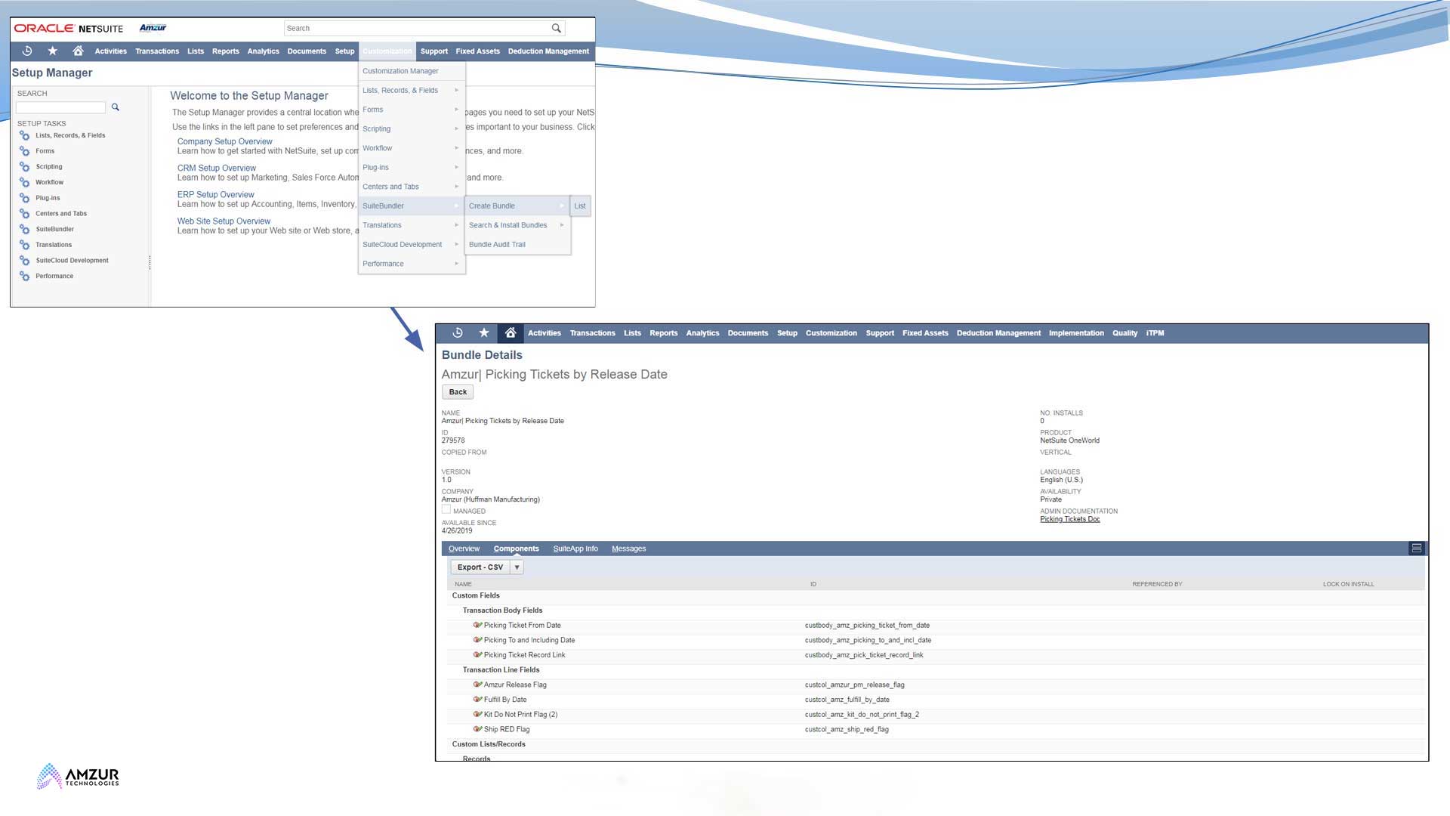This screenshot has width=1450, height=816.
Task: Click gear icon beside Performance in sidebar
Action: coord(25,276)
